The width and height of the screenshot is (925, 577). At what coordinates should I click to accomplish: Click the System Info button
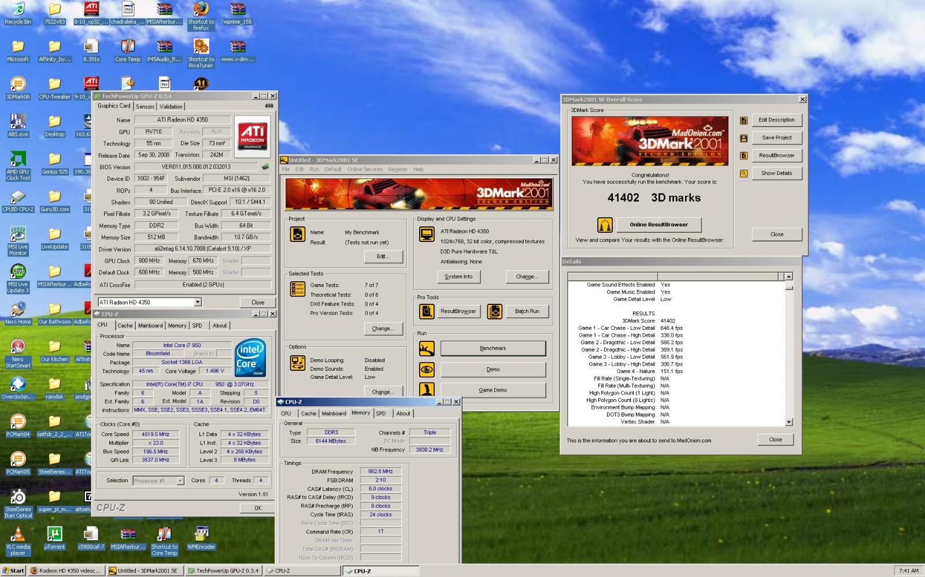coord(458,277)
